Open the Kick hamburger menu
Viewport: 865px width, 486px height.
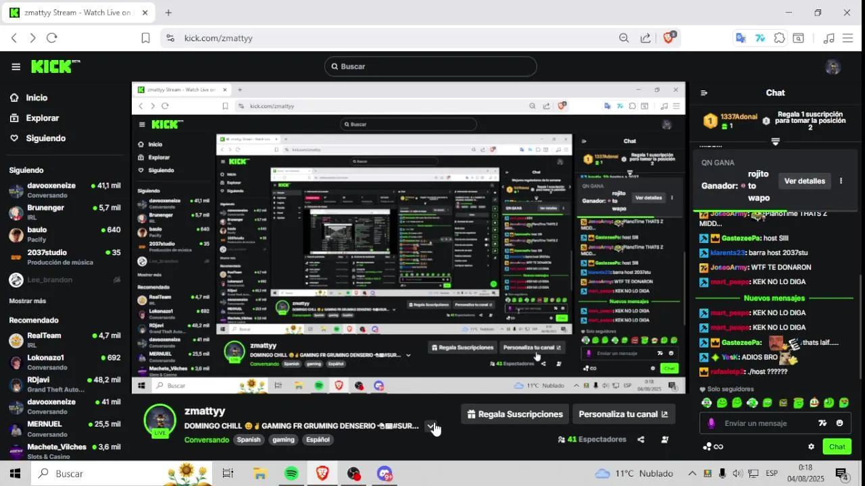[16, 66]
